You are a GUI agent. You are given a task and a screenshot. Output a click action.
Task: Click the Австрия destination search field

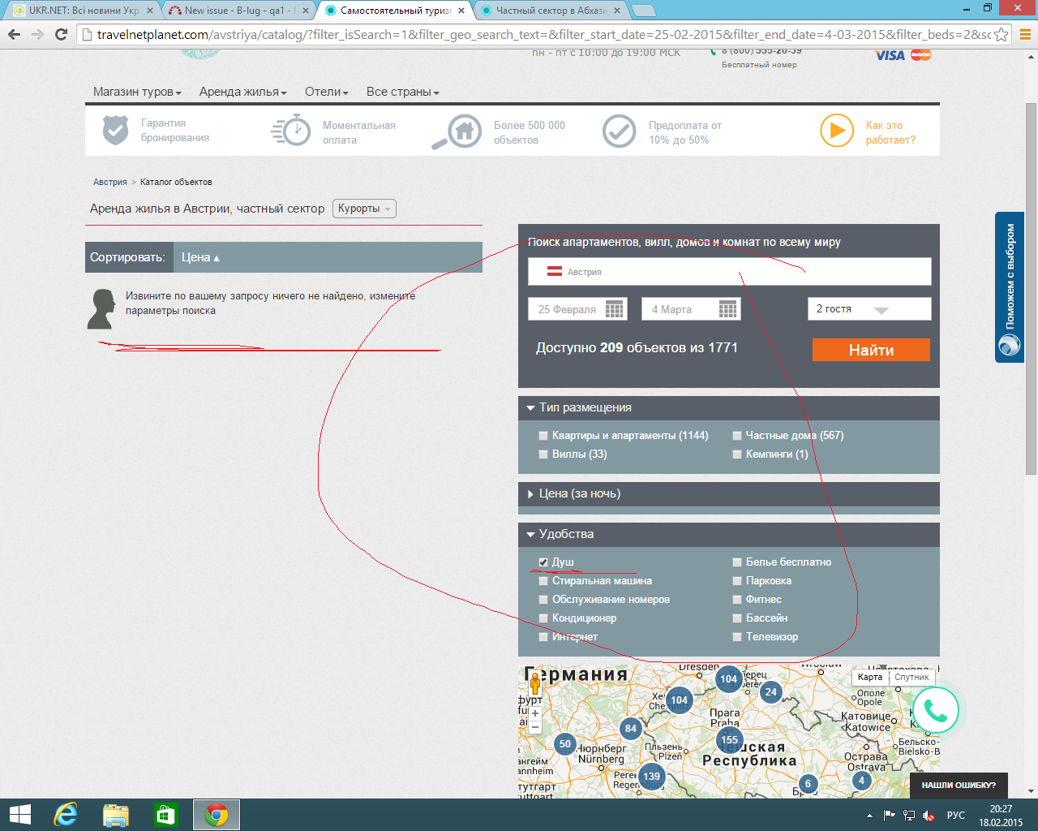click(x=729, y=272)
